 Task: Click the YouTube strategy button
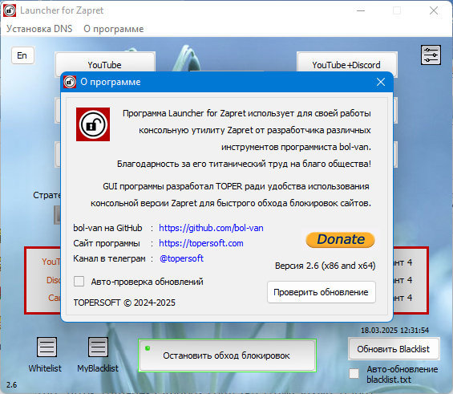105,62
